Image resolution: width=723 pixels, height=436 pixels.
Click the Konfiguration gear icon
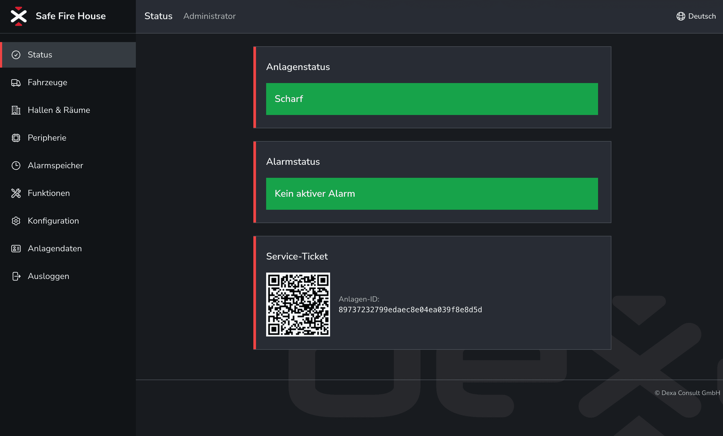[16, 221]
